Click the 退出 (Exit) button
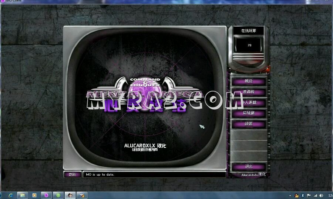 [x=249, y=166]
